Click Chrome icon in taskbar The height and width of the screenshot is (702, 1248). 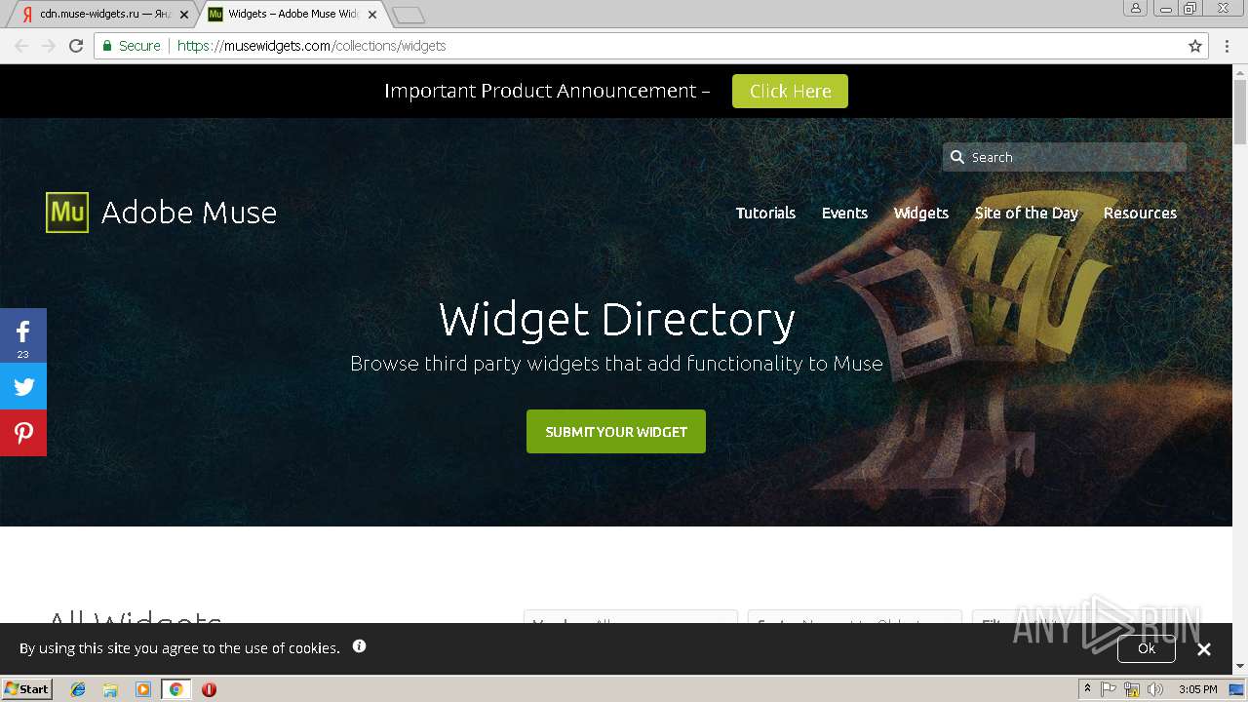pos(175,689)
